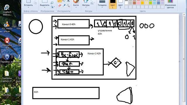Expand the Выделить selection dropdown arrow
The image size is (187, 105).
tap(45, 7)
